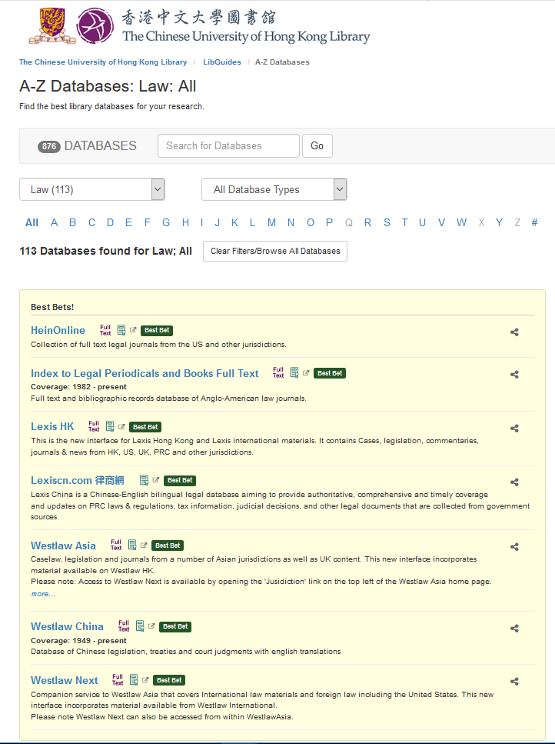Screen dimensions: 555x744
Task: Share the Westlaw Asia entry
Action: [x=514, y=546]
